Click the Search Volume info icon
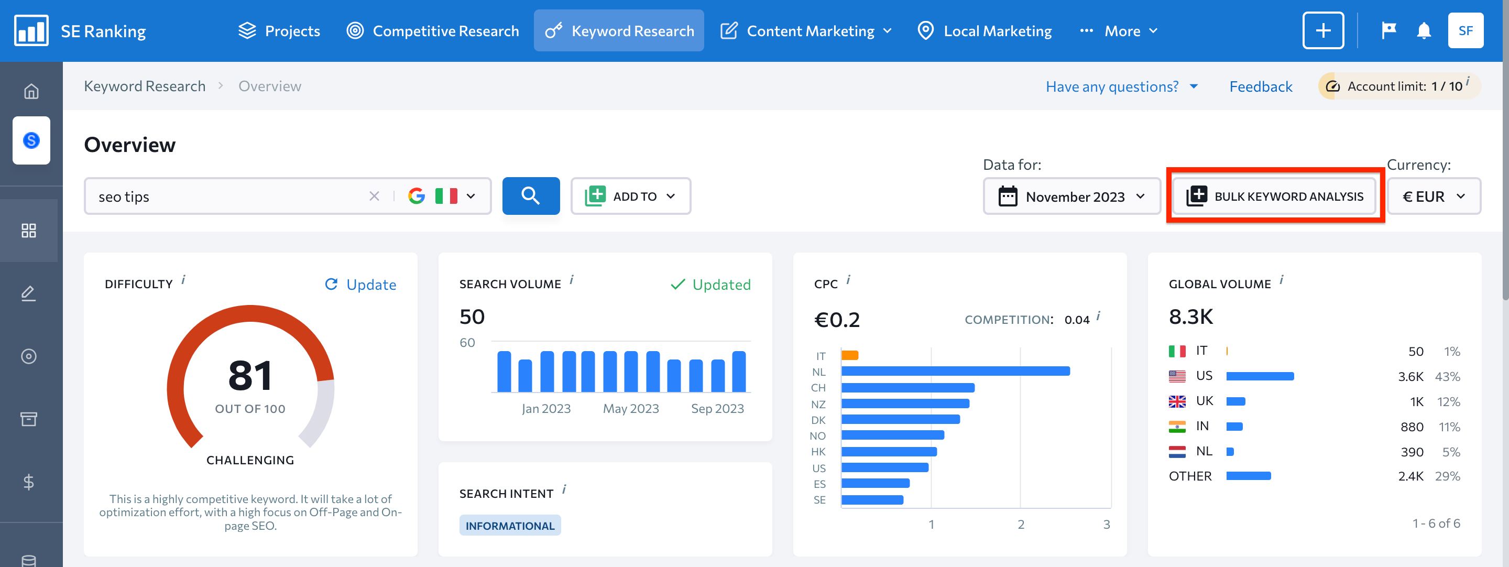 (x=572, y=280)
